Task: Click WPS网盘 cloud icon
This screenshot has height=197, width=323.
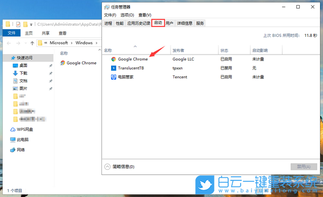Action: click(13, 129)
